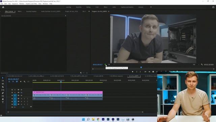Switch to Captions and Graphics workspace
The height and width of the screenshot is (122, 216).
tap(127, 7)
